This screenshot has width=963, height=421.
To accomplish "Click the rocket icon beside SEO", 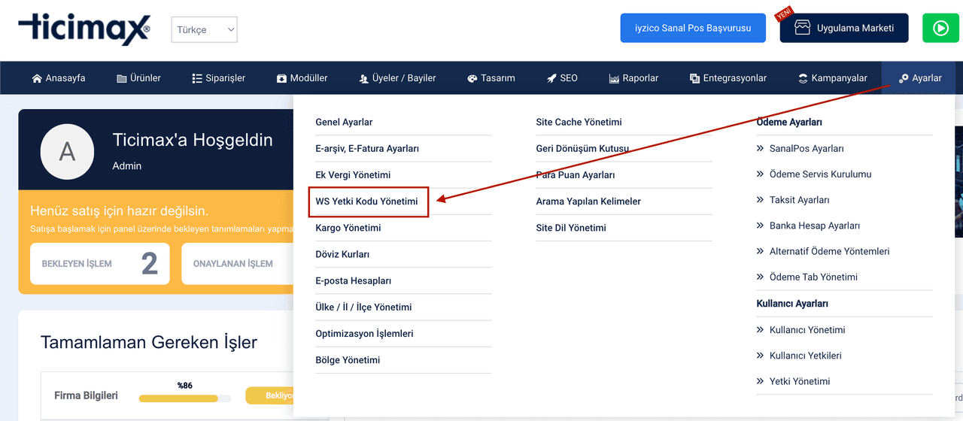I will [551, 78].
